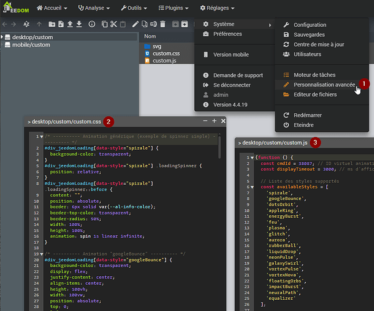Go to parent folder with up arrow icon

[x=39, y=24]
